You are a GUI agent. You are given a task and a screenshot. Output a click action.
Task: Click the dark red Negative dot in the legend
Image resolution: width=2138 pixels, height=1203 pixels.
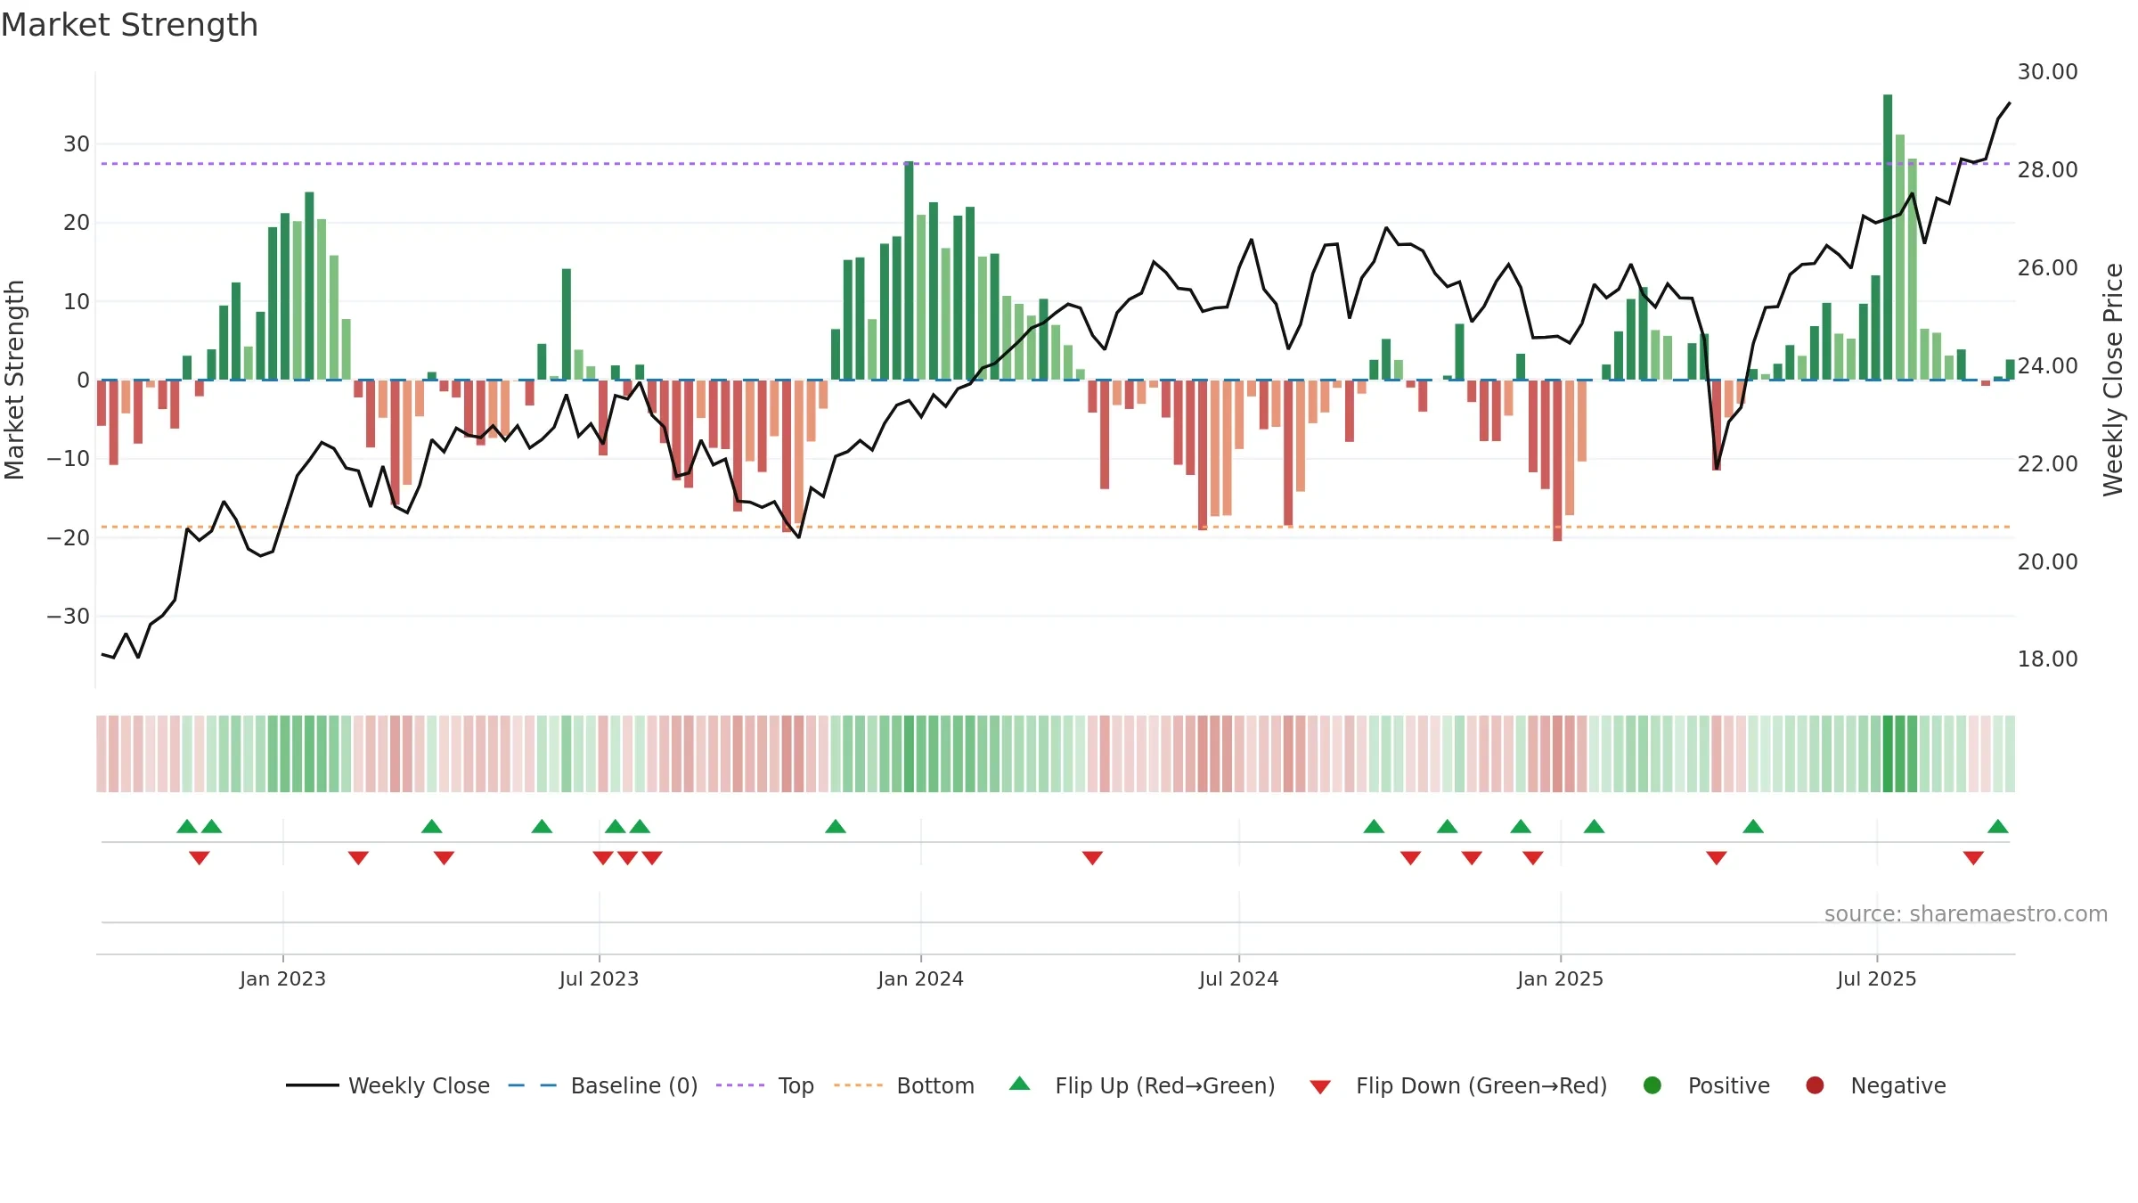1815,1085
